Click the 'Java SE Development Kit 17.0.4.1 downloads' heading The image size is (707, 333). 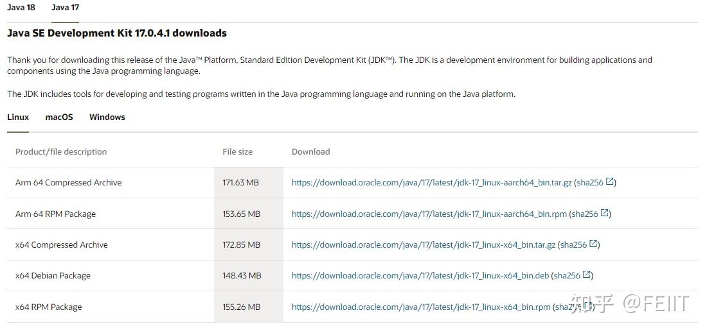(117, 33)
